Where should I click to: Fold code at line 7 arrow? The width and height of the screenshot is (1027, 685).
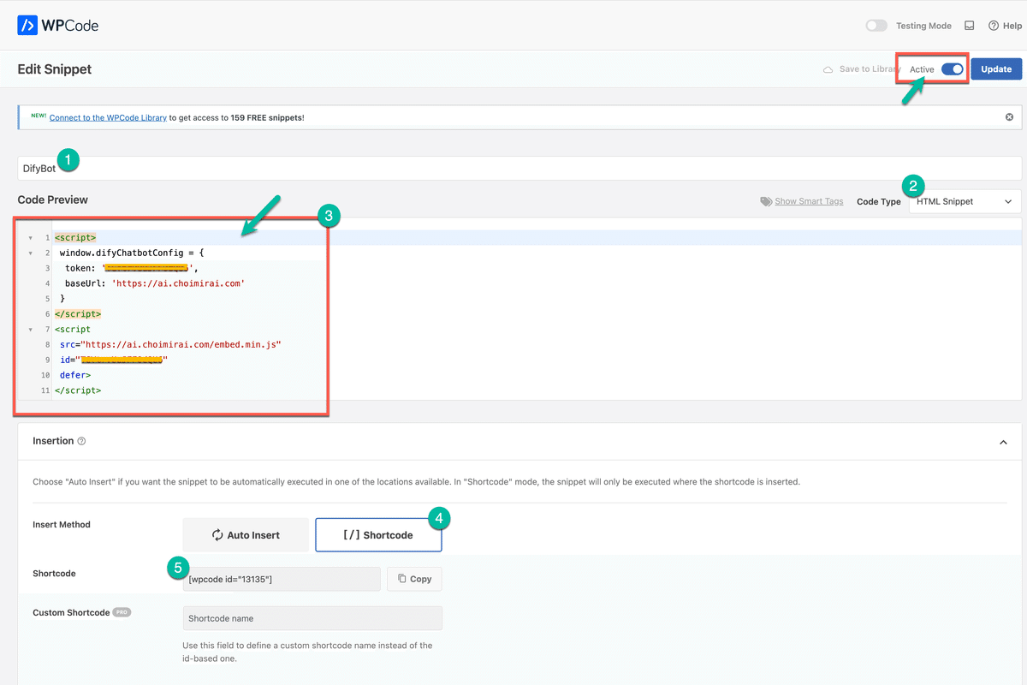click(x=31, y=329)
